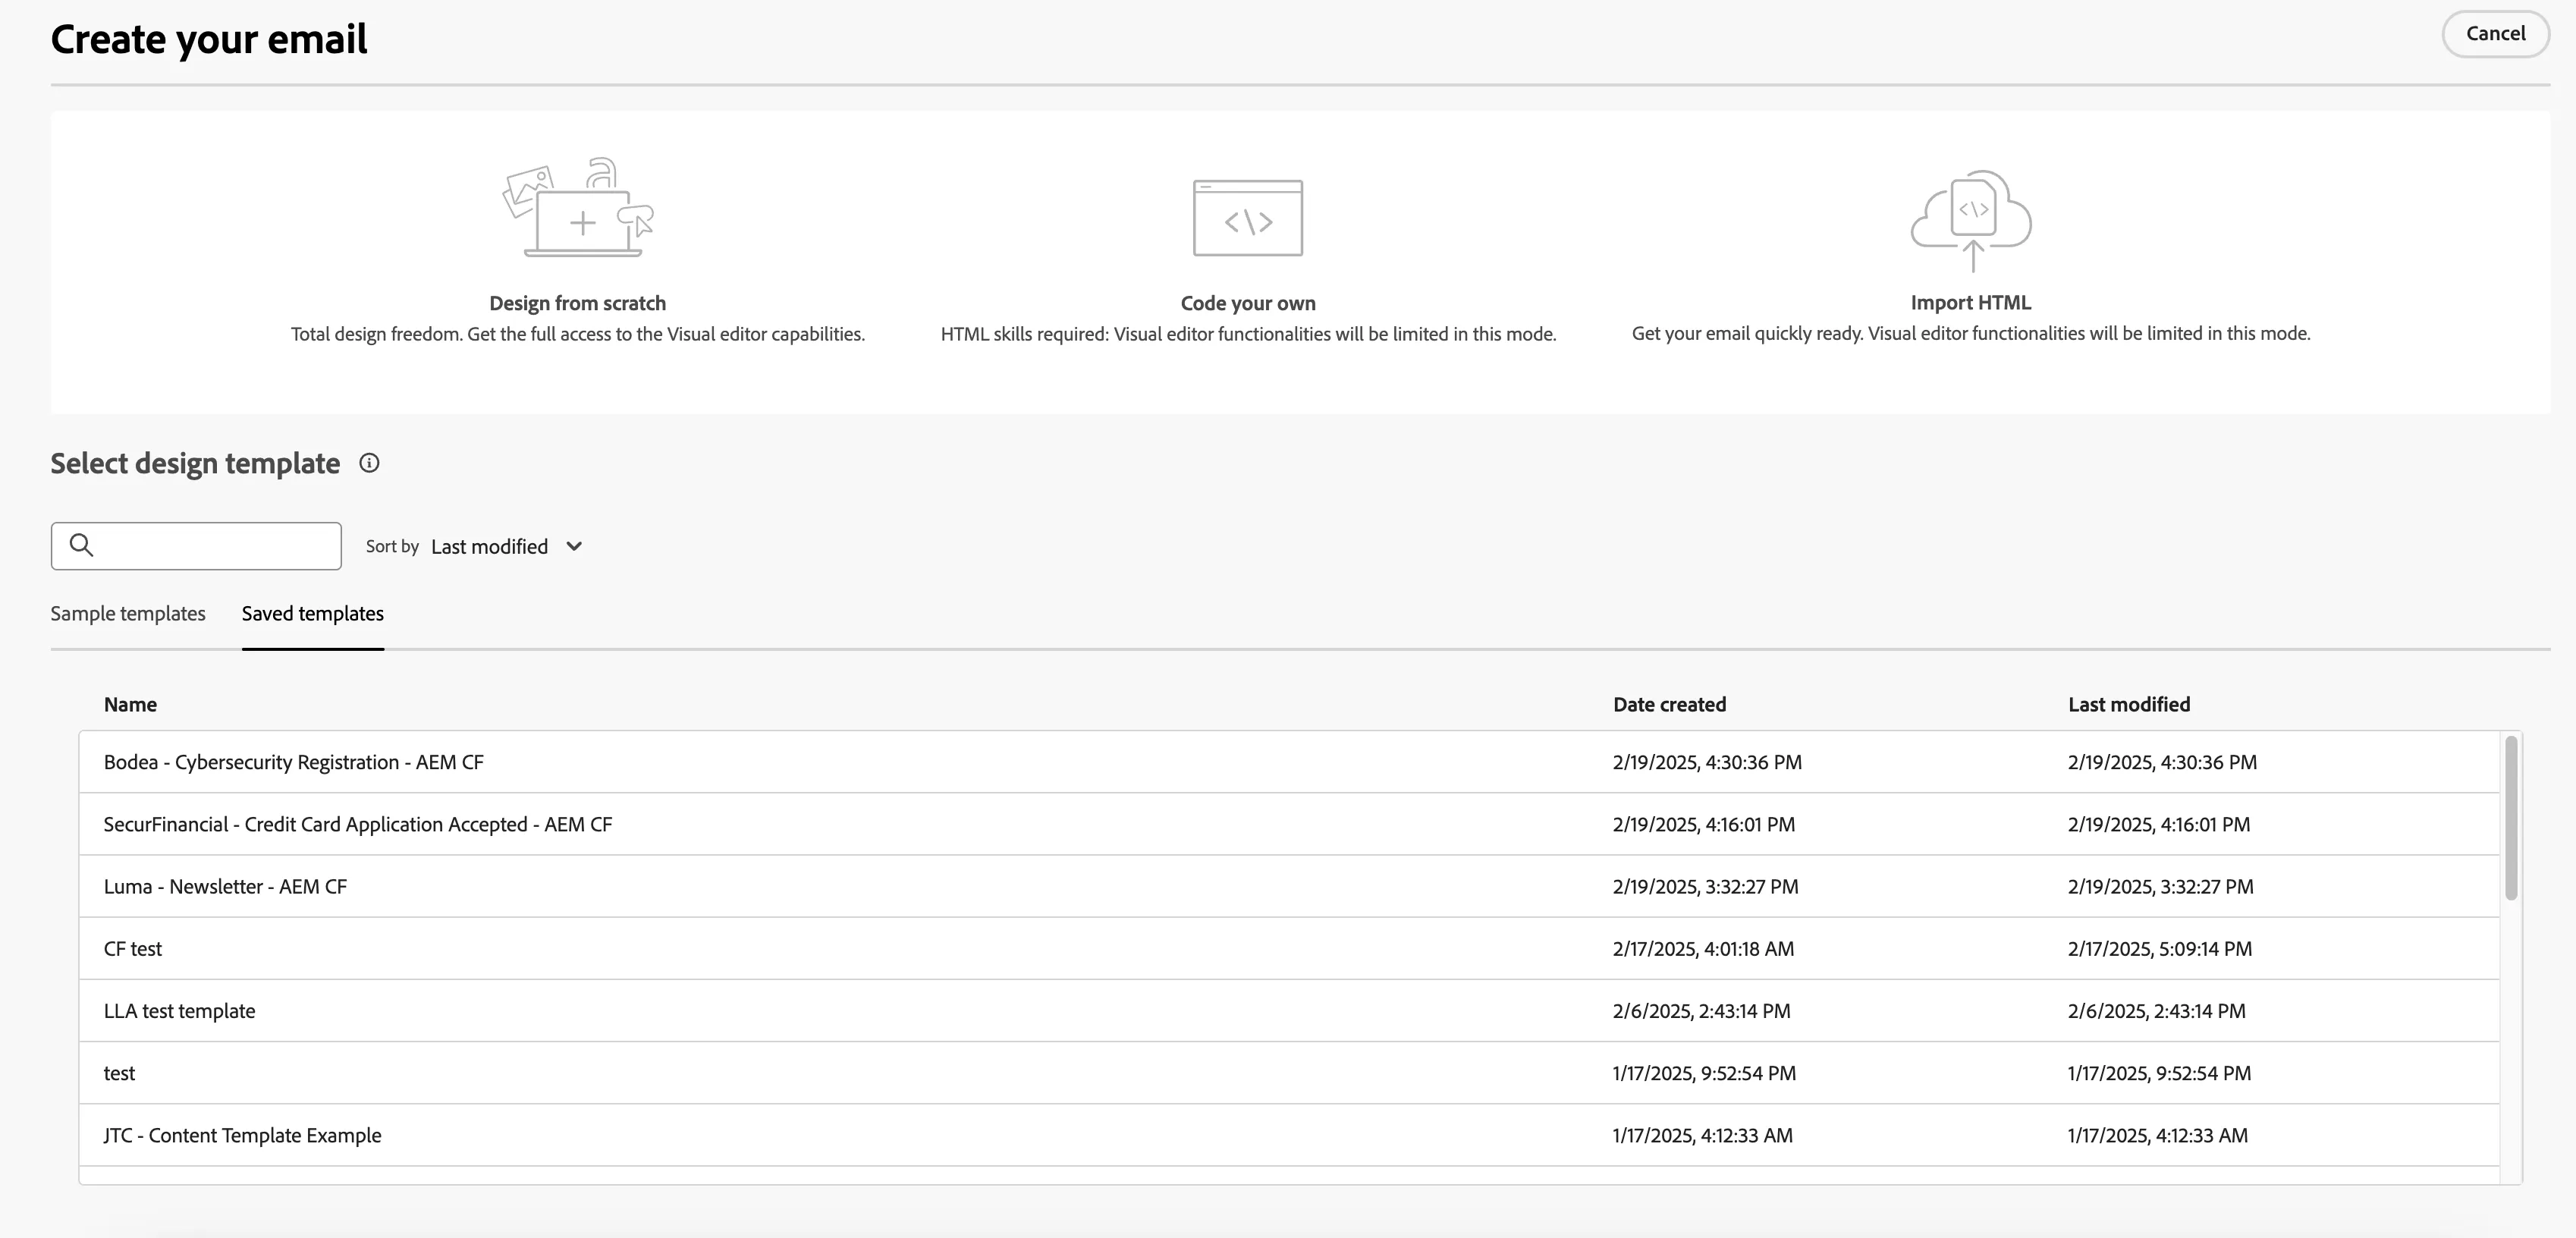Image resolution: width=2576 pixels, height=1238 pixels.
Task: Select the CF test template row
Action: click(1290, 948)
